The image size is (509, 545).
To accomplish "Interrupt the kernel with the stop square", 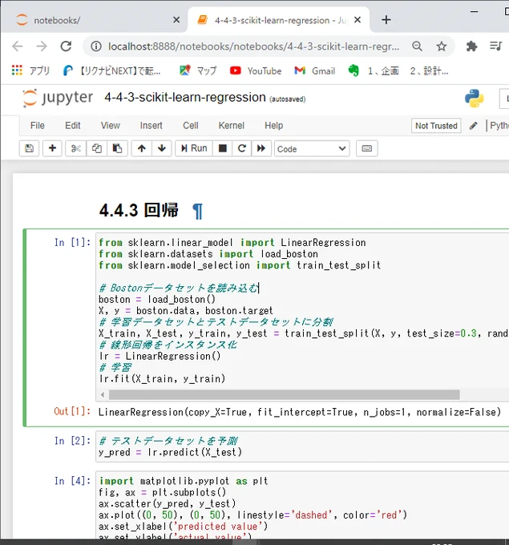I will tap(223, 149).
